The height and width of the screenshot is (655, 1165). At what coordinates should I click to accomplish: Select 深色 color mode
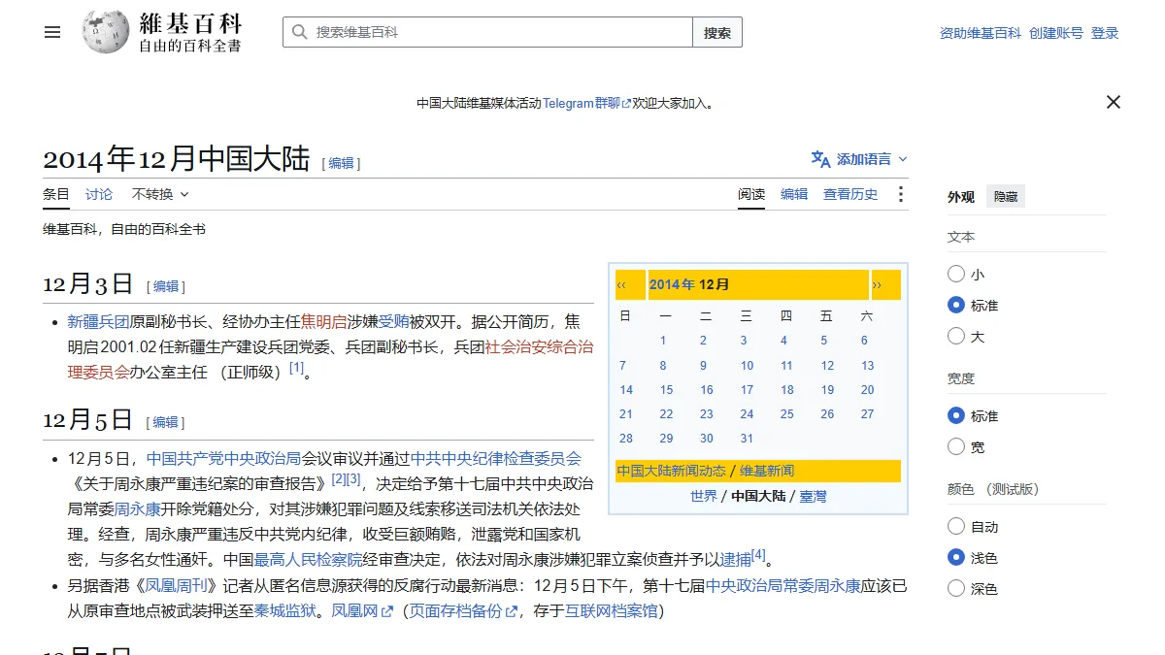(x=956, y=589)
